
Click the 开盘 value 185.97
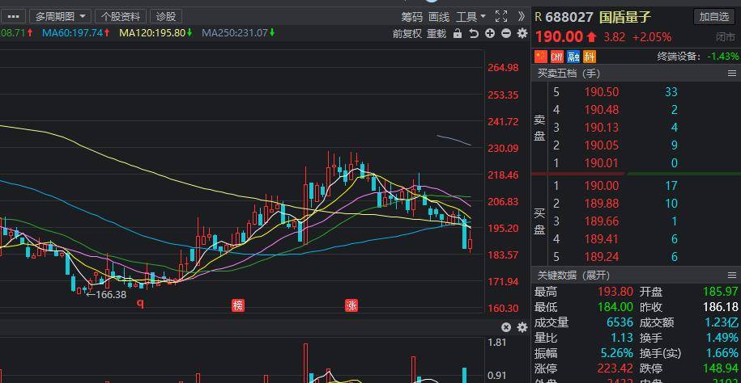click(x=720, y=292)
